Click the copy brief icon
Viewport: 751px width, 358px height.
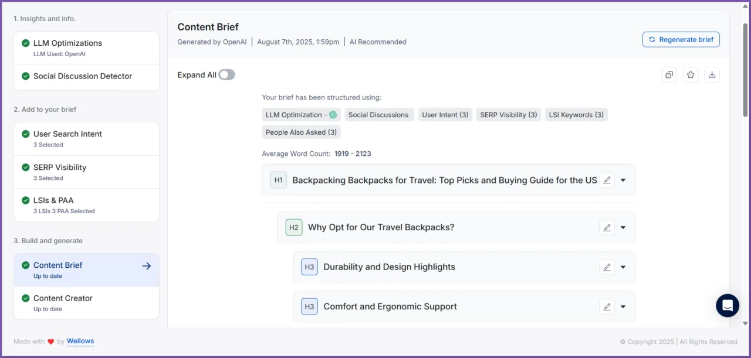tap(669, 75)
